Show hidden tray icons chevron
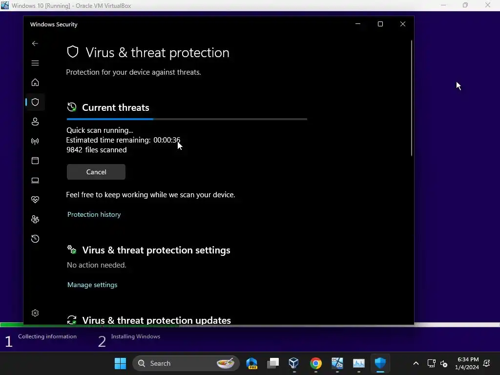500x375 pixels. point(416,363)
